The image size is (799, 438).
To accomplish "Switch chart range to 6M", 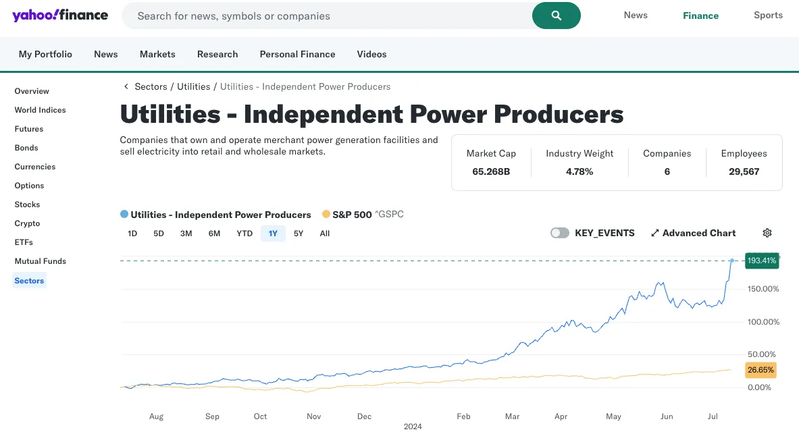I will point(214,234).
